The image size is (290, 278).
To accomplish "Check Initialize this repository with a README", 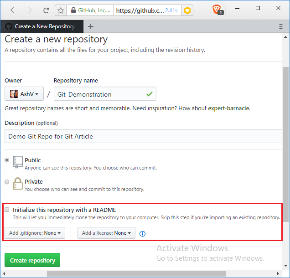I will (7, 210).
